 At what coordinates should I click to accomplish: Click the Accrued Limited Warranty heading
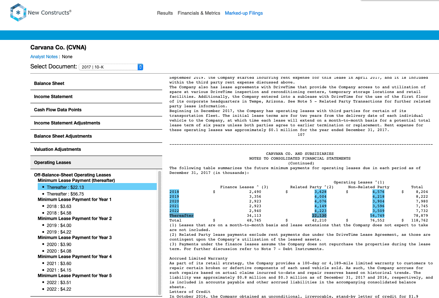pos(198,258)
